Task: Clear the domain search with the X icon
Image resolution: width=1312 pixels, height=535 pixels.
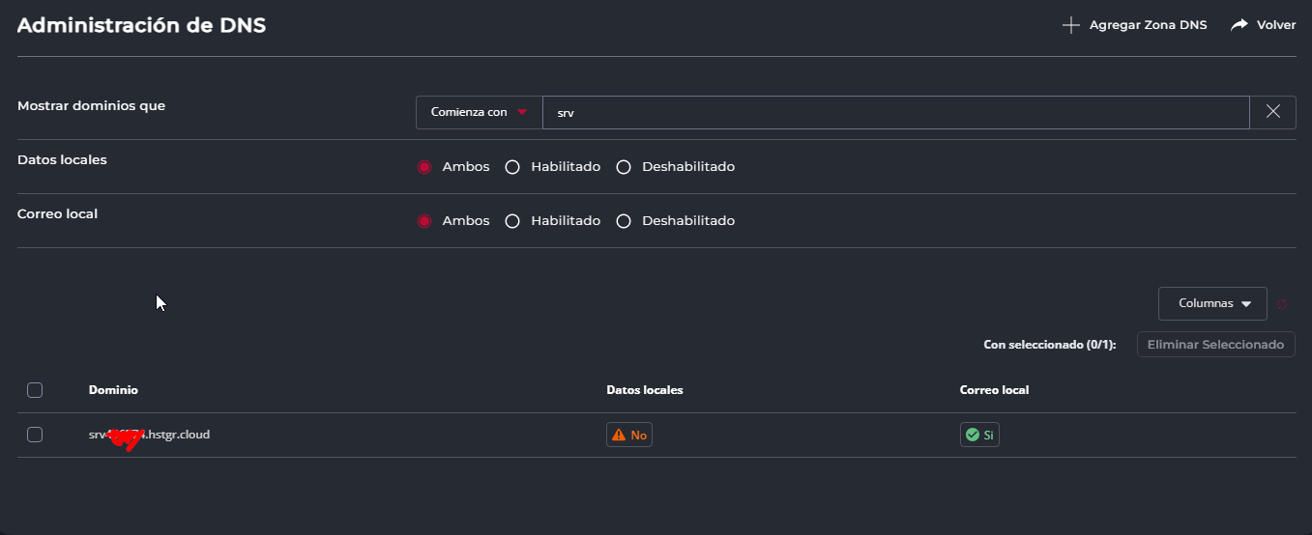Action: coord(1273,112)
